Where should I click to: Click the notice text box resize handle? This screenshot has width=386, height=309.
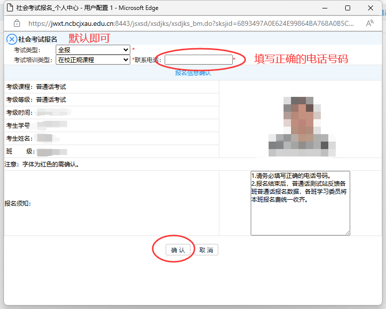pos(348,233)
